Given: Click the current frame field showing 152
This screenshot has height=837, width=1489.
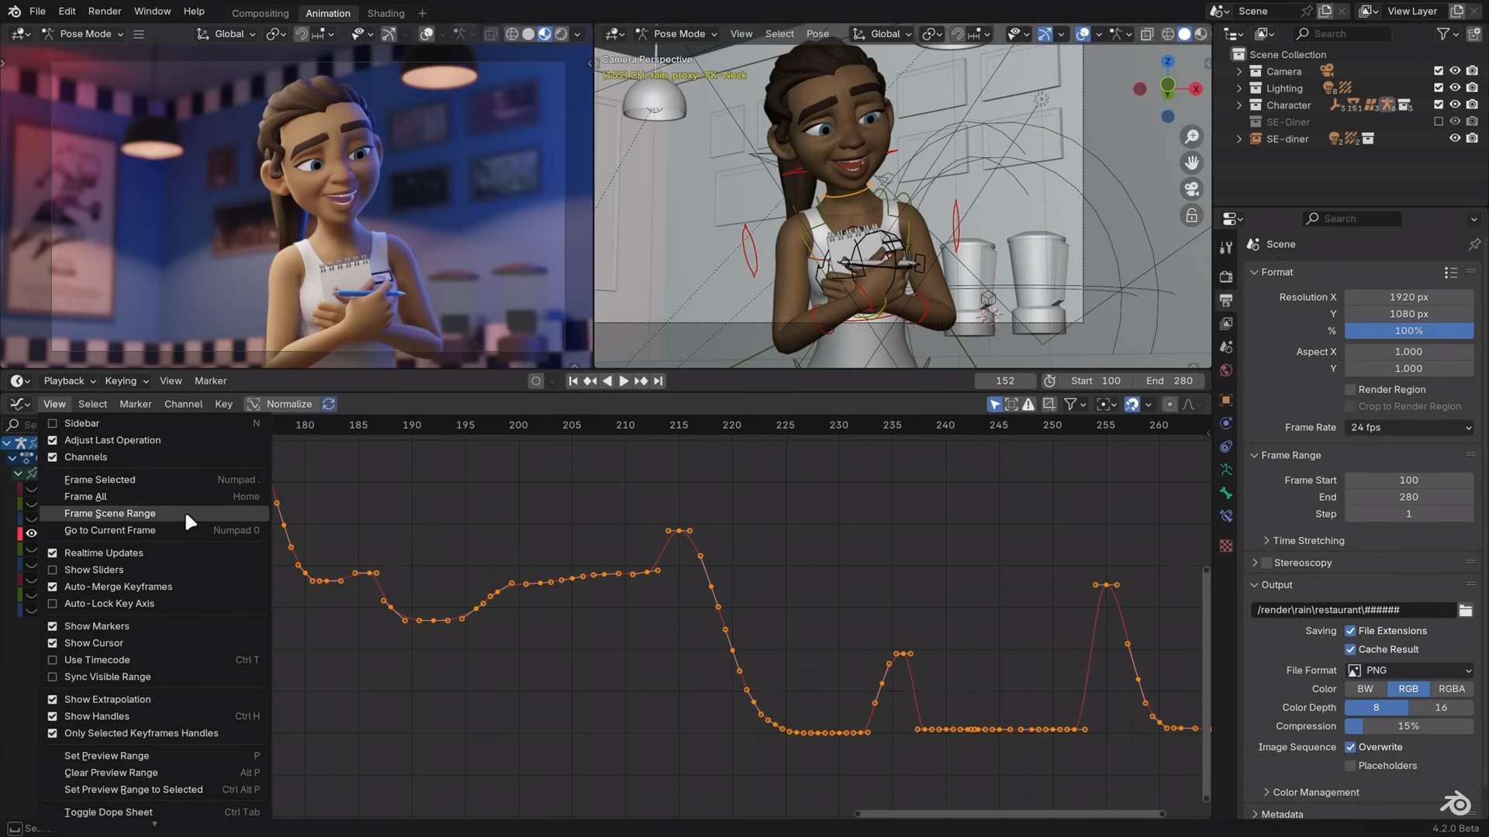Looking at the screenshot, I should pyautogui.click(x=1005, y=381).
